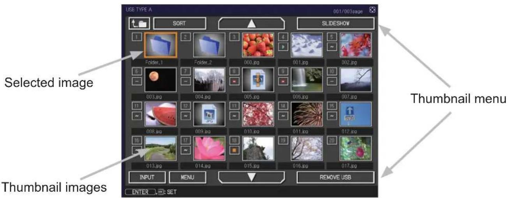Click number box 2 beside Folder_2
This screenshot has height=198, width=508.
pos(186,37)
